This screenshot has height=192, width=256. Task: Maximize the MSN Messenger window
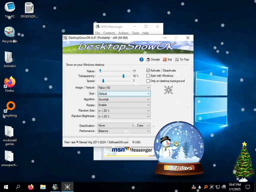[146, 26]
